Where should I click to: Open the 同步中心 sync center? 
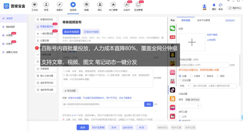(235, 8)
